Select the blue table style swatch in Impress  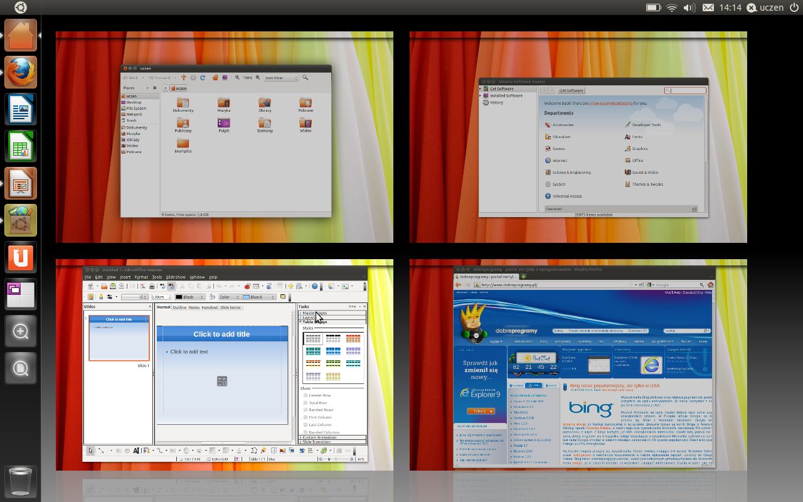[333, 351]
